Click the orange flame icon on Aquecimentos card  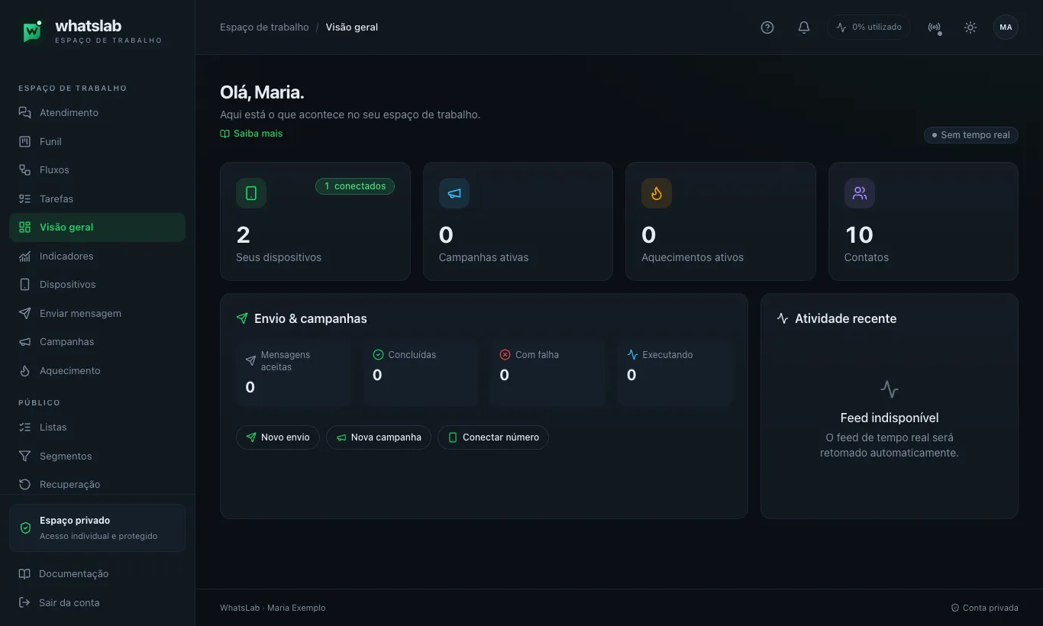tap(657, 193)
